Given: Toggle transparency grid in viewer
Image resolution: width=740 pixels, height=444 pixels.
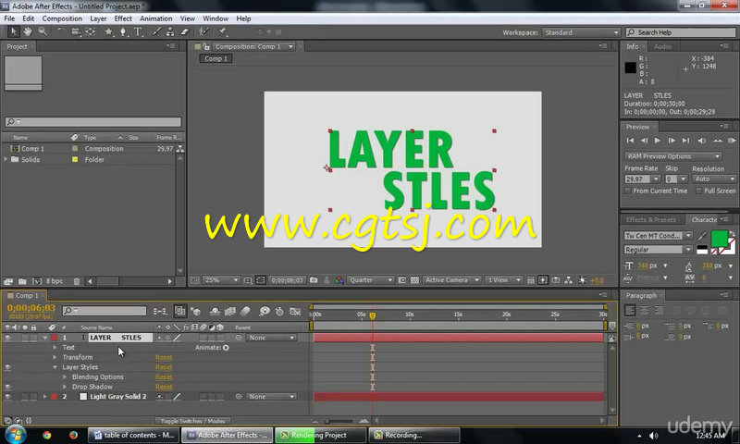Looking at the screenshot, I should (414, 279).
